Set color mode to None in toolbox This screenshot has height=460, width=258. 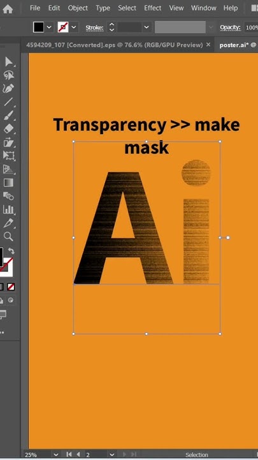(x=11, y=287)
